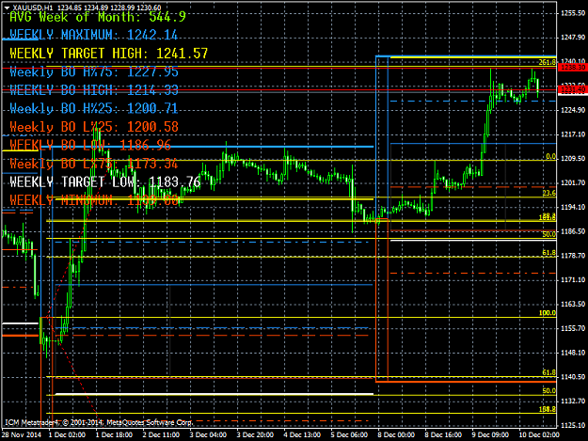
Task: Select the Fibonacci 261.8 level label
Action: click(548, 62)
